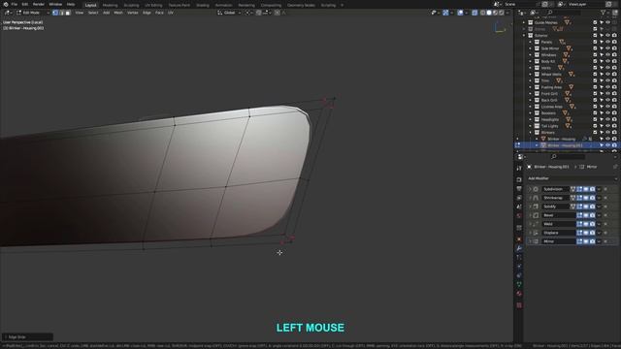The width and height of the screenshot is (621, 349).
Task: Open the Edge menu
Action: coord(147,13)
